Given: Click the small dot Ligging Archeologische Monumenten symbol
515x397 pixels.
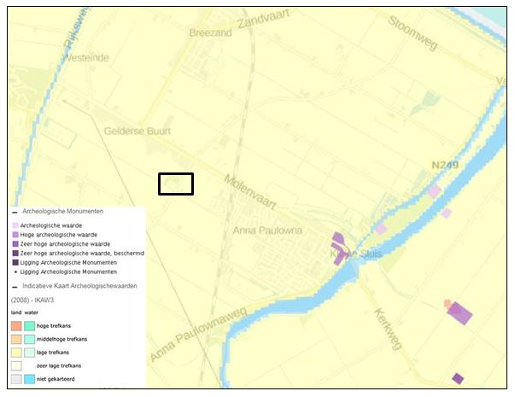Looking at the screenshot, I should click(15, 271).
